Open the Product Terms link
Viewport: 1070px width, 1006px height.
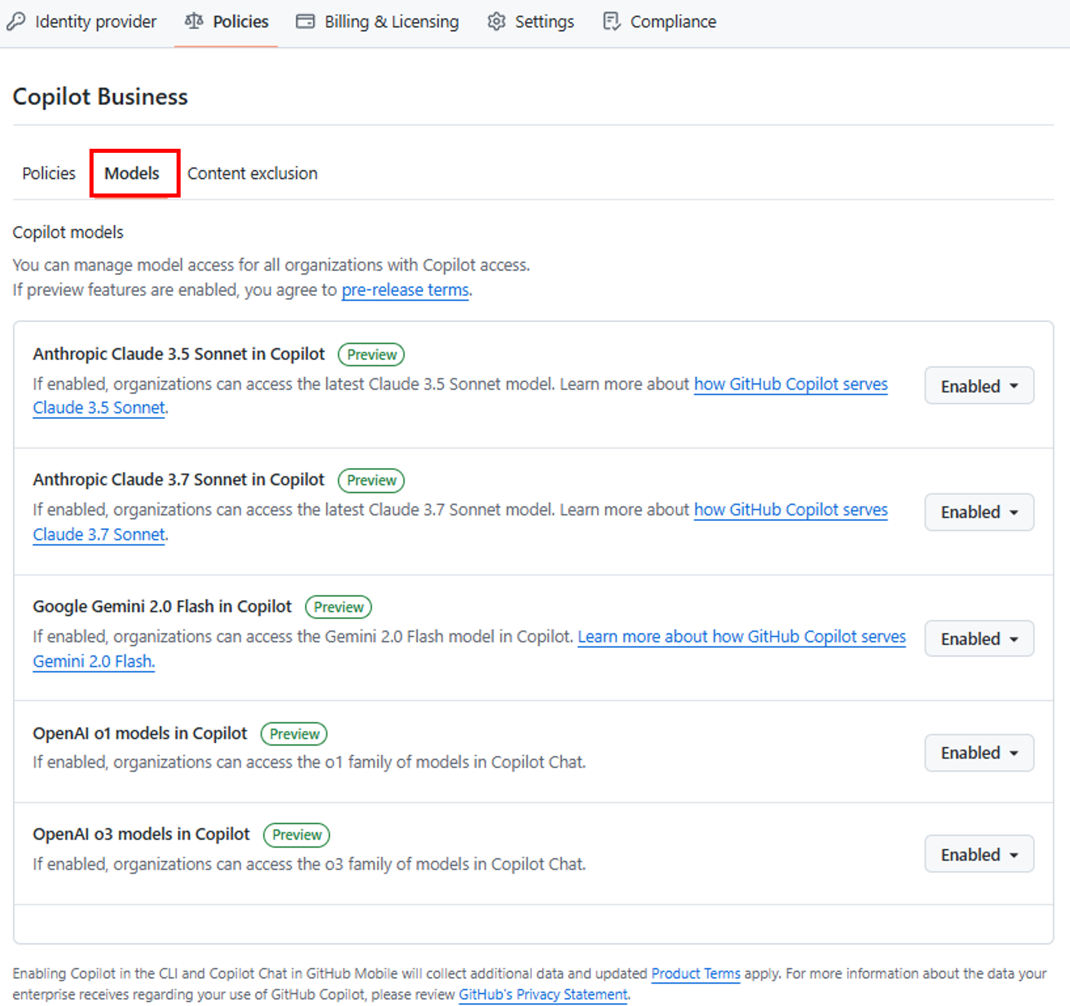696,973
